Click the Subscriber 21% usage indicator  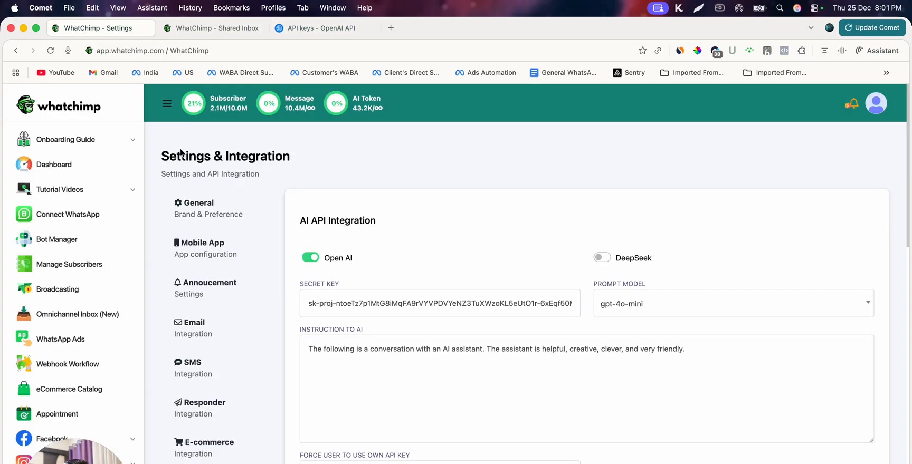point(215,103)
